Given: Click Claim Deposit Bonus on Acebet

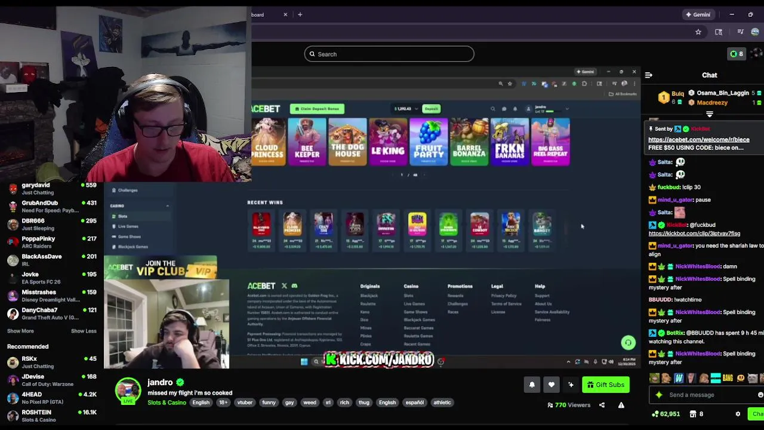Looking at the screenshot, I should click(316, 109).
